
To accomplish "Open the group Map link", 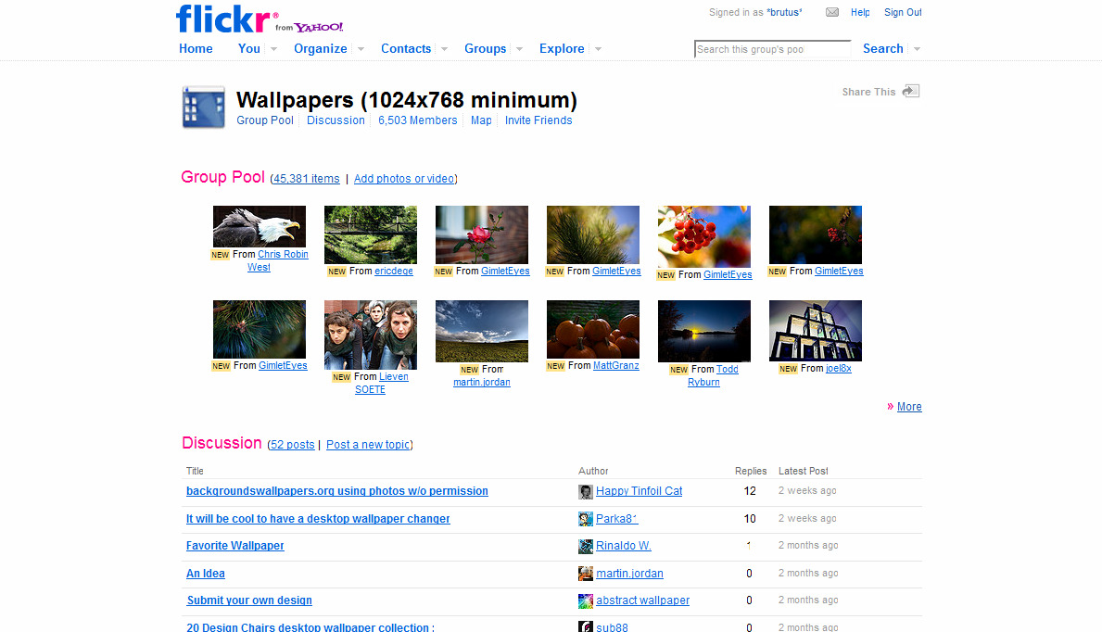I will coord(481,120).
